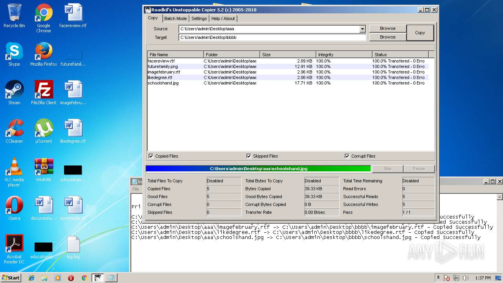Click the volume speaker tray icon
This screenshot has height=283, width=503.
pos(466,278)
